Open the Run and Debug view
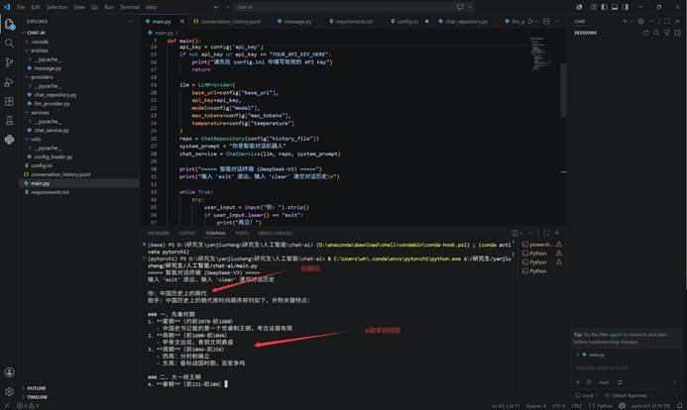Image resolution: width=687 pixels, height=410 pixels. coord(9,82)
